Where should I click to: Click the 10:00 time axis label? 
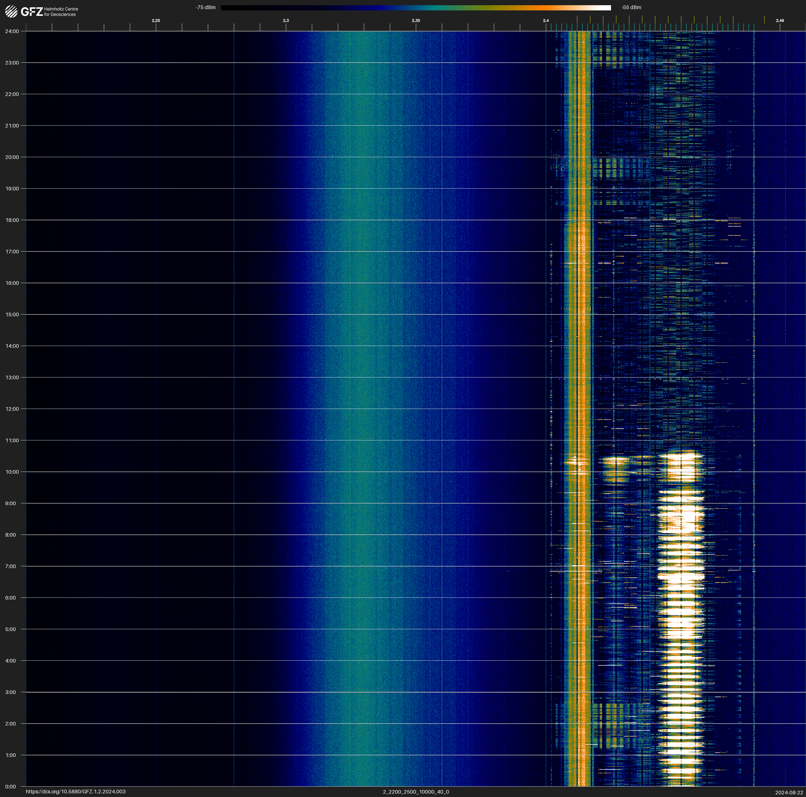click(12, 472)
